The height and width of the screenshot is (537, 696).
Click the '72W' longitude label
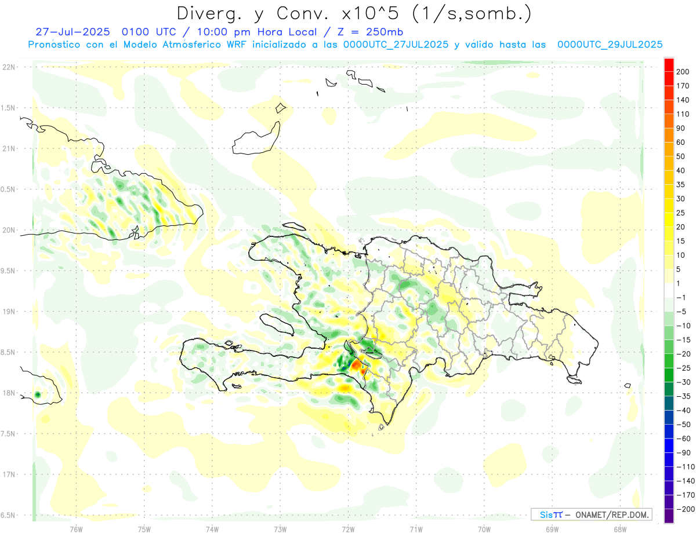pyautogui.click(x=348, y=529)
